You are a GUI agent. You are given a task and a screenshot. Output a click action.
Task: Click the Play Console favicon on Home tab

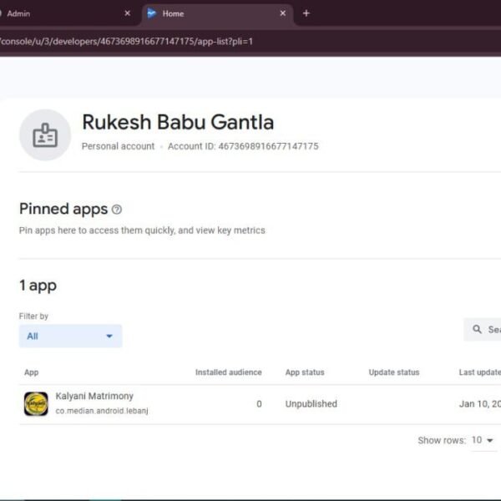pos(151,13)
